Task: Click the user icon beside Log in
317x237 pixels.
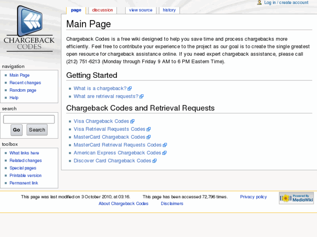Action: click(x=259, y=3)
